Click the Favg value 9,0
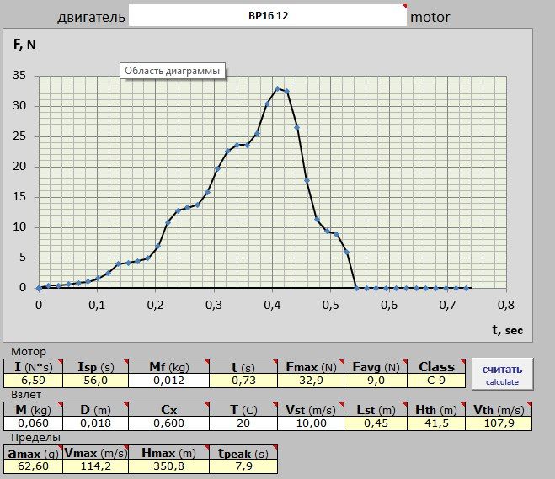The width and height of the screenshot is (555, 479). point(376,381)
